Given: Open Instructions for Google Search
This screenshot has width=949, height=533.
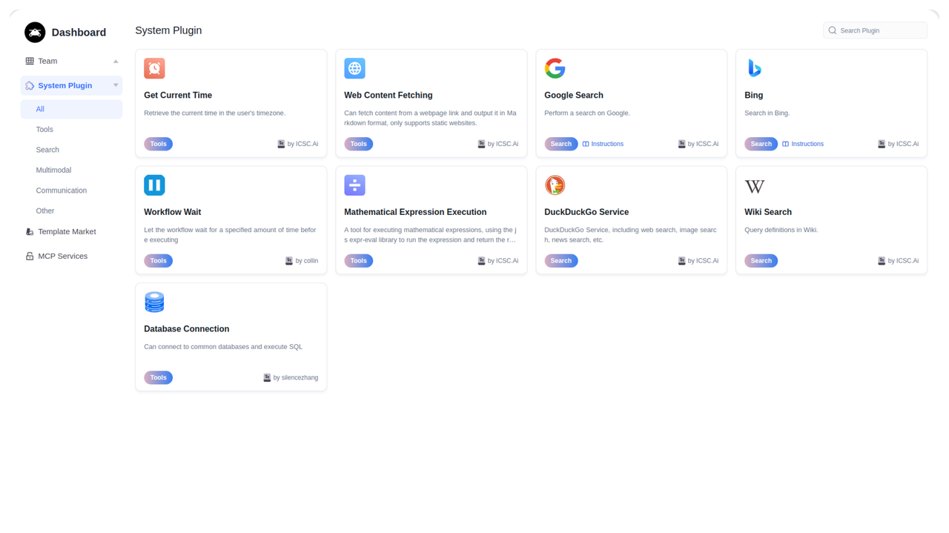Looking at the screenshot, I should 603,144.
